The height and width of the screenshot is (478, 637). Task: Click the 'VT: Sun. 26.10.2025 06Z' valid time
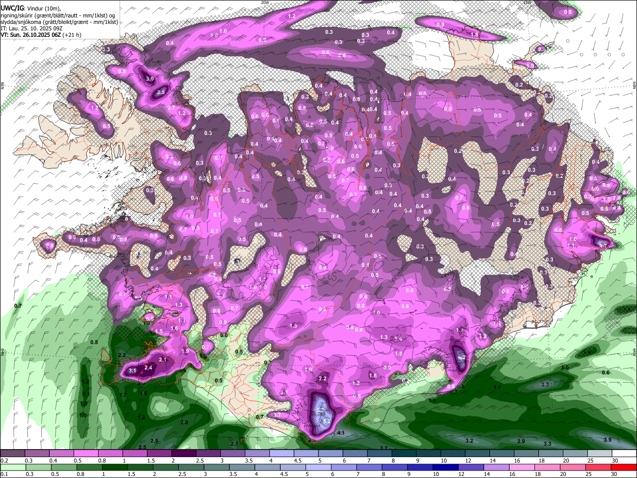30,35
